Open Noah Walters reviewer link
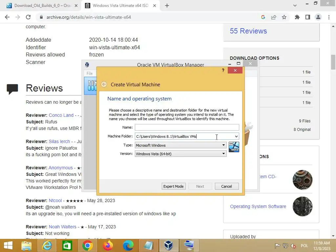Viewport: 336px width, 252px height. point(63,227)
